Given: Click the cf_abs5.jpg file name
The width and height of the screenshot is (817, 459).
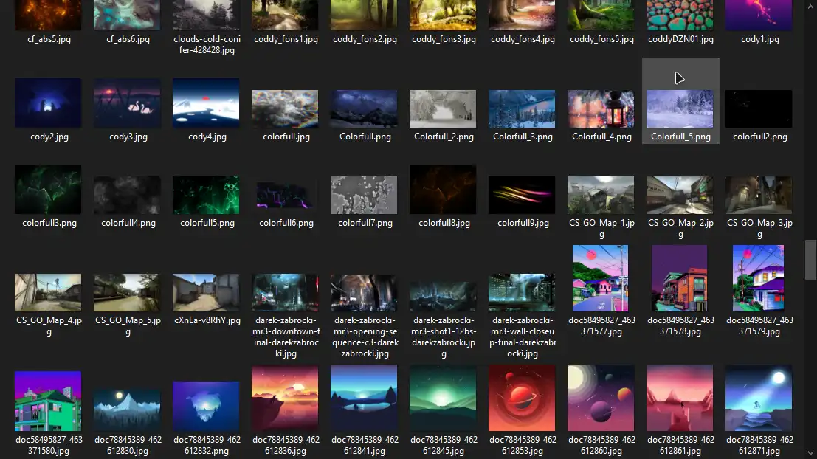Looking at the screenshot, I should 49,39.
